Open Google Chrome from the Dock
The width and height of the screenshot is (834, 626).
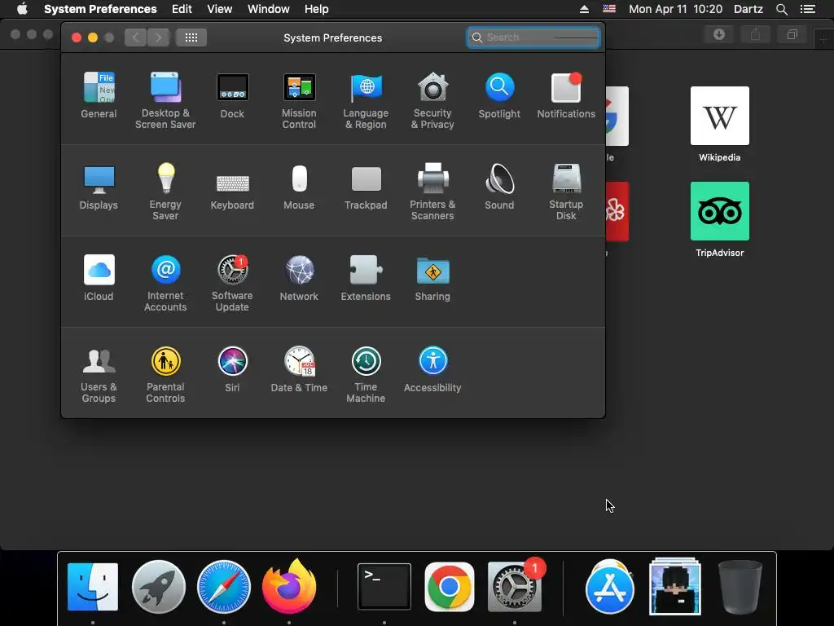450,587
